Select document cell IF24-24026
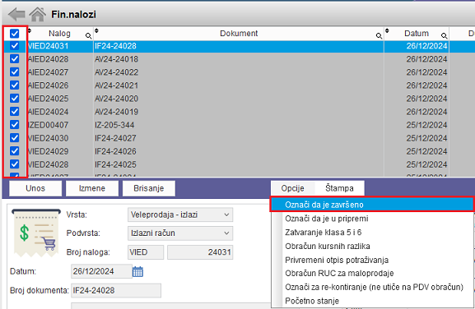 (239, 151)
